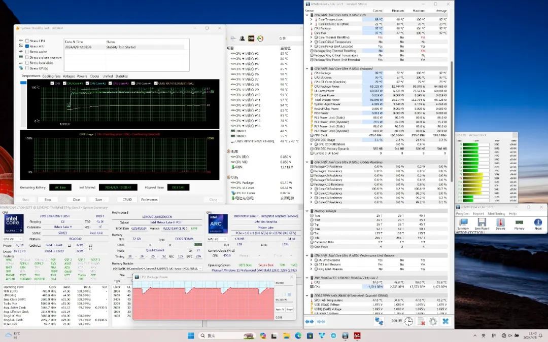Image resolution: width=548 pixels, height=342 pixels.
Task: Switch to the Cooling Fans tab
Action: point(51,76)
